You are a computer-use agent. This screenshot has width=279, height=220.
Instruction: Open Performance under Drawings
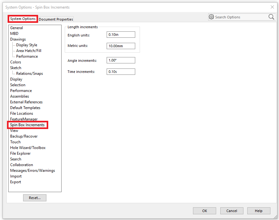[27, 56]
